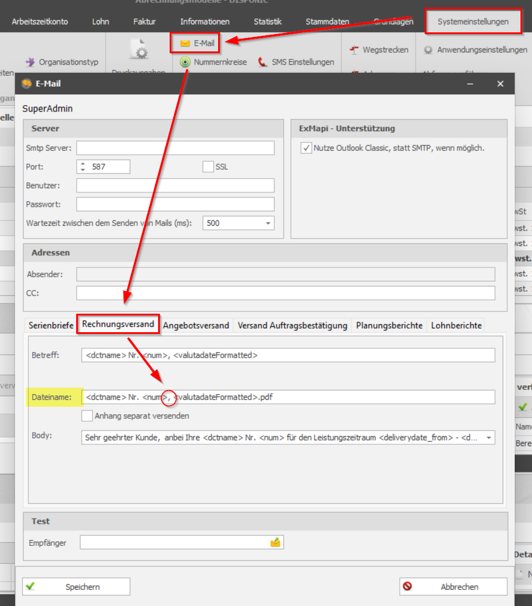Screen dimensions: 532x606
Task: Switch to the Lohn ribbon tab
Action: (x=100, y=21)
